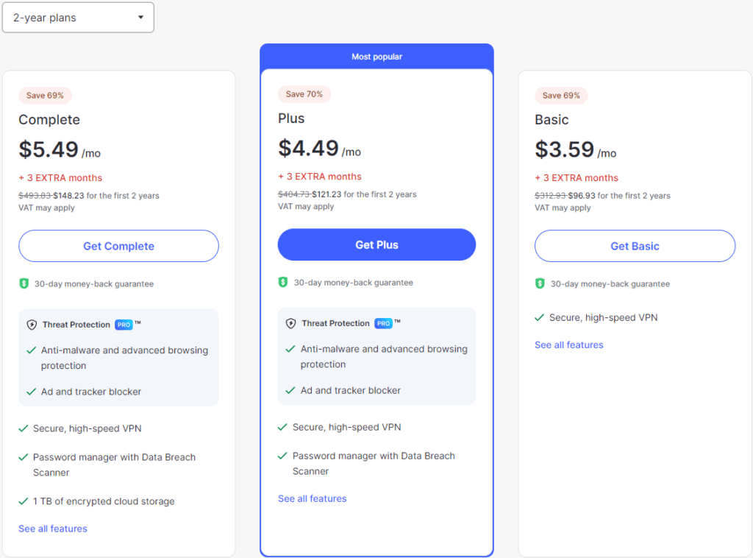Viewport: 753px width, 558px height.
Task: Click the green shield icon in Basic plan
Action: (x=540, y=283)
